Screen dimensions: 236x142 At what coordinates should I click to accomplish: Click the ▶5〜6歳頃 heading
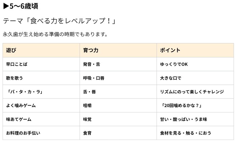(21, 6)
